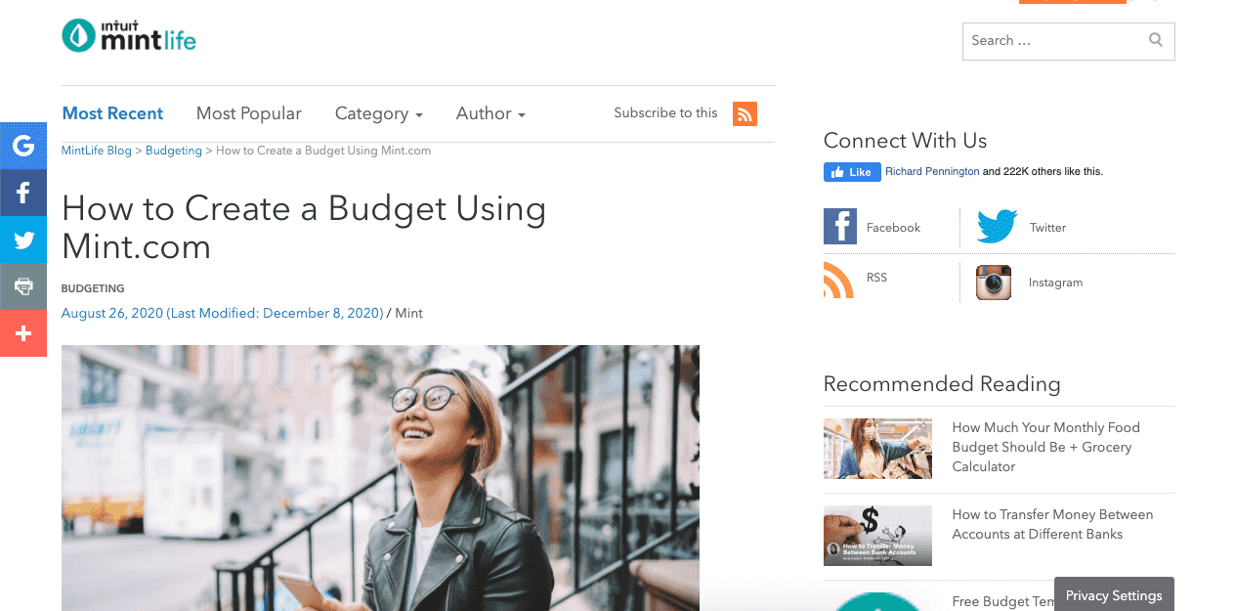Click the BUDGETING category label
Image resolution: width=1235 pixels, height=611 pixels.
[93, 288]
